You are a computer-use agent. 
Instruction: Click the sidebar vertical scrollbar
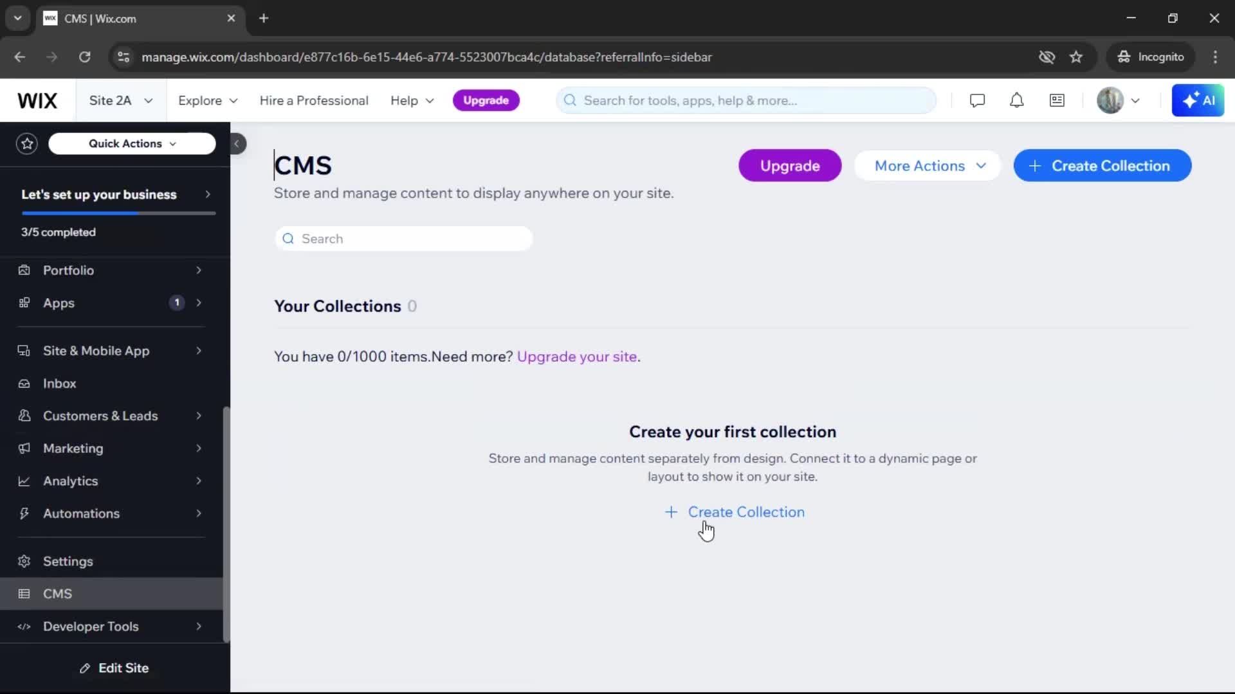(x=226, y=524)
